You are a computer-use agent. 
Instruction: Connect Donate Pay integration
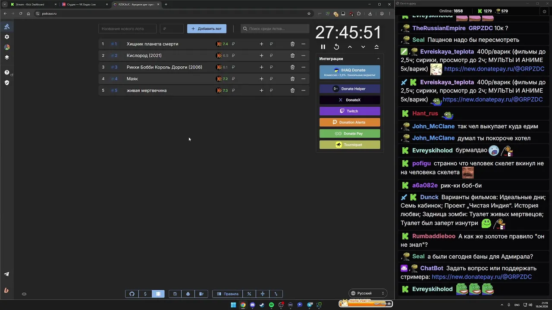point(350,133)
